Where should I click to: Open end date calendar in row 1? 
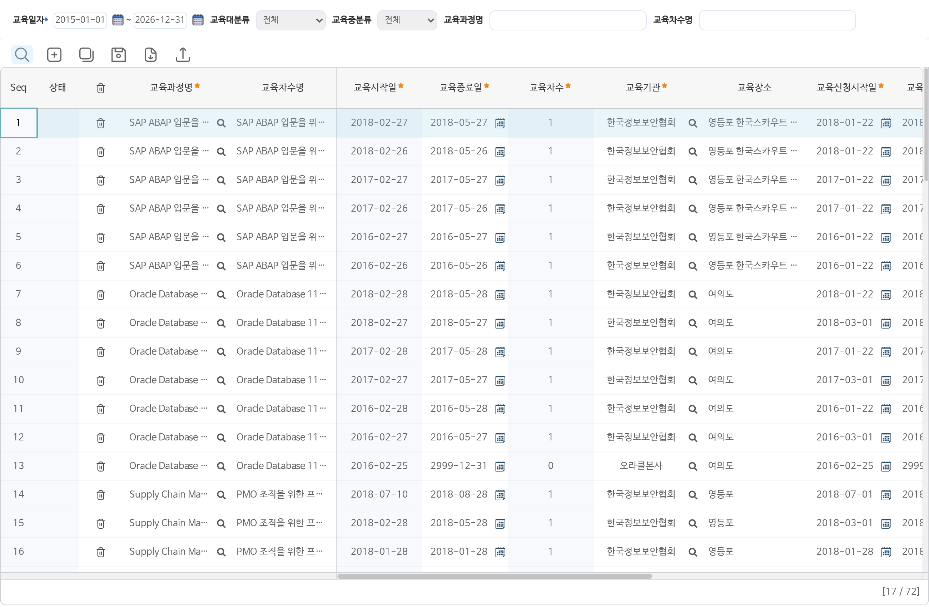[x=500, y=123]
